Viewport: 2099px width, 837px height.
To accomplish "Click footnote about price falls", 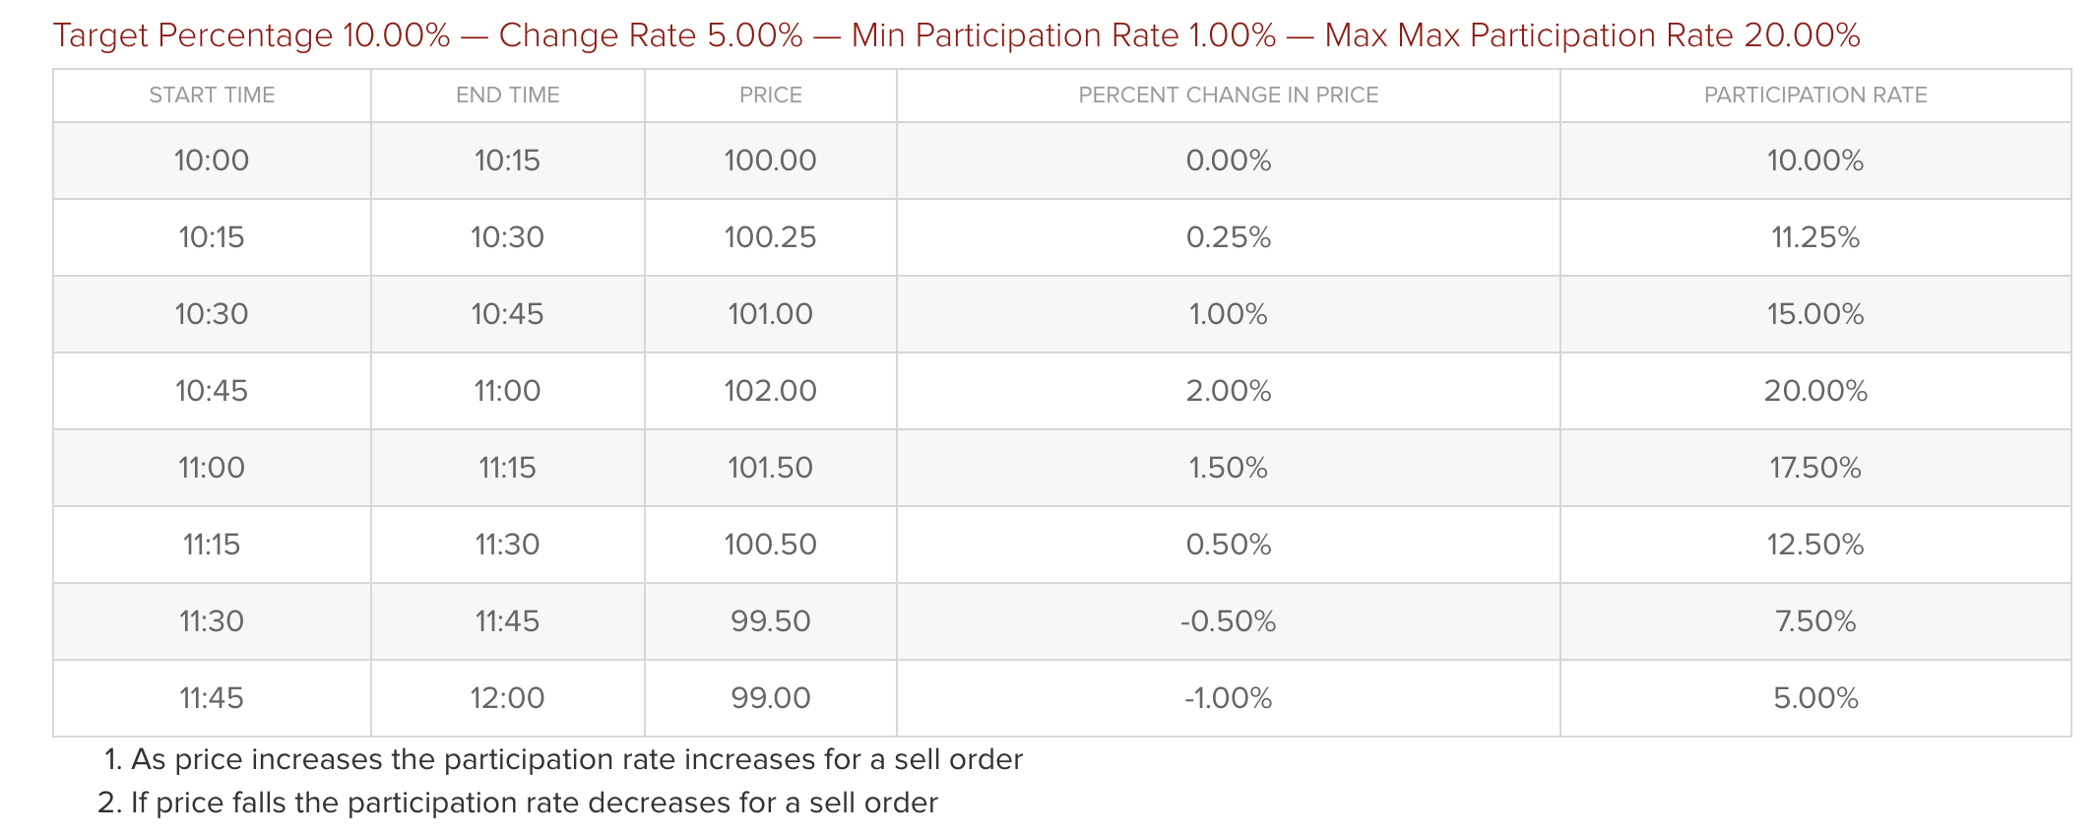I will [x=534, y=804].
